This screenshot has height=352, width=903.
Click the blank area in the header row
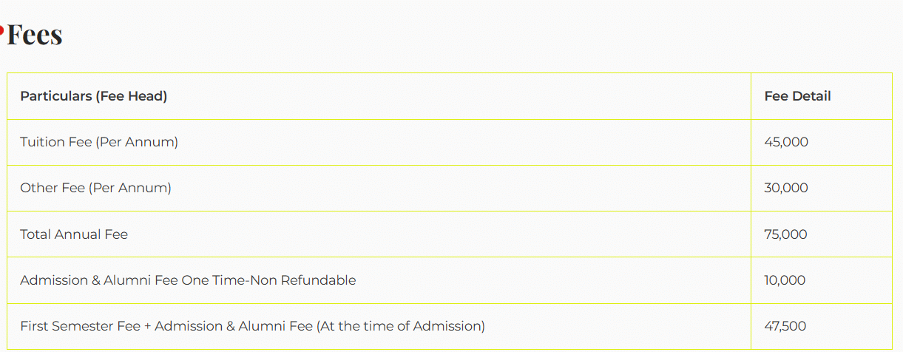(x=459, y=96)
